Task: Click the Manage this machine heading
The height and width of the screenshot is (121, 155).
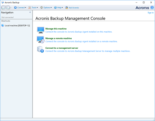Action: click(x=56, y=29)
